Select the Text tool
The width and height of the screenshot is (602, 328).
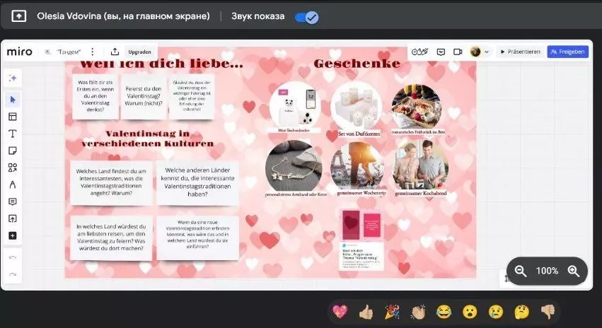coord(13,134)
